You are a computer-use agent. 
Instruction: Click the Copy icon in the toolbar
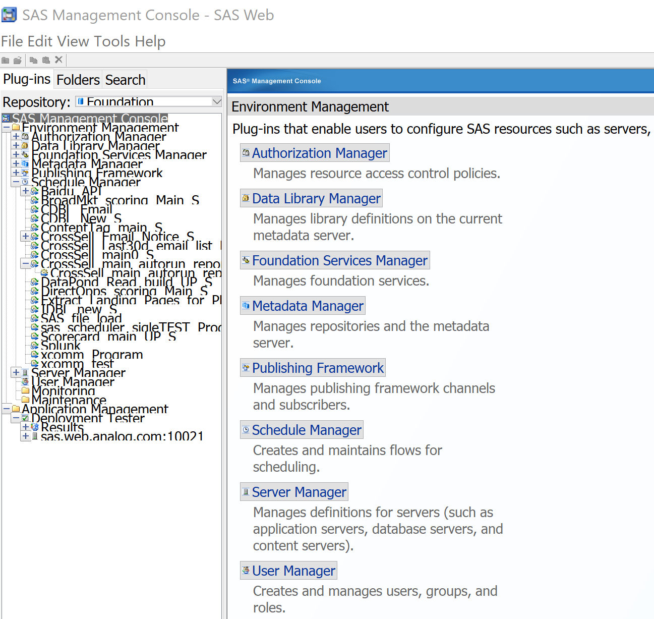[33, 60]
